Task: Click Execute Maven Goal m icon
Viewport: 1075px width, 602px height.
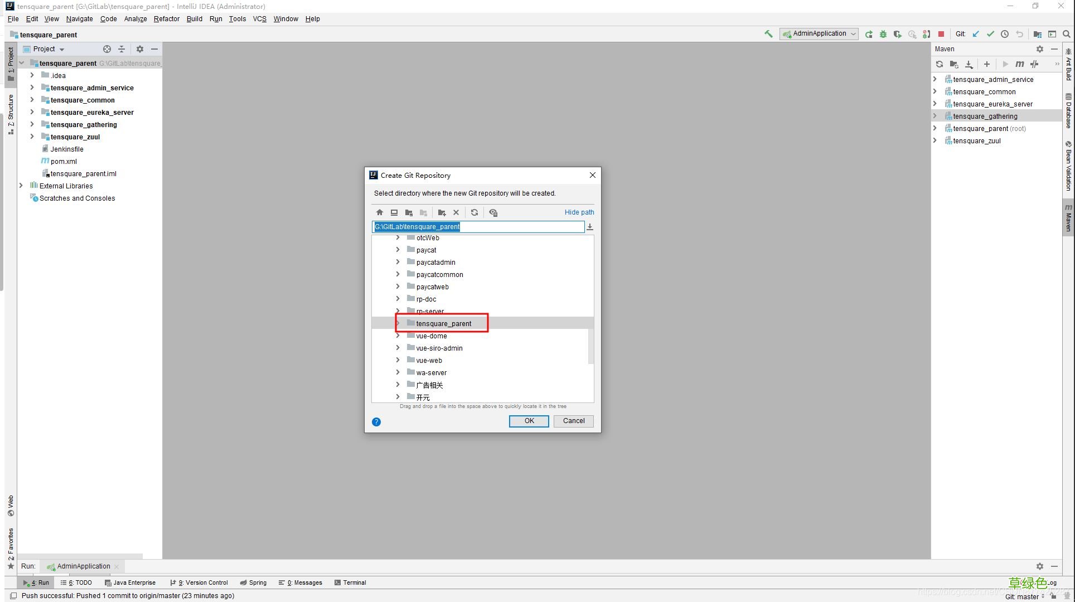Action: click(x=1020, y=64)
